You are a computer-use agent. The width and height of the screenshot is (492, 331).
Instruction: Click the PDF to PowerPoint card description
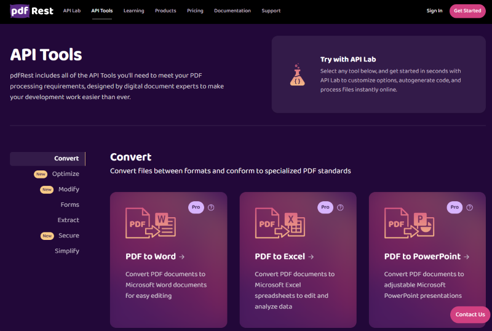[424, 285]
